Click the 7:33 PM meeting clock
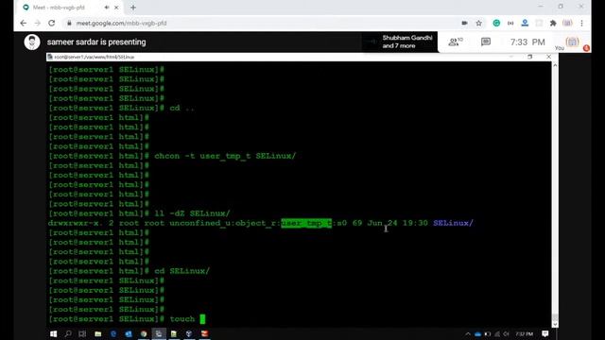This screenshot has width=605, height=340. click(527, 42)
